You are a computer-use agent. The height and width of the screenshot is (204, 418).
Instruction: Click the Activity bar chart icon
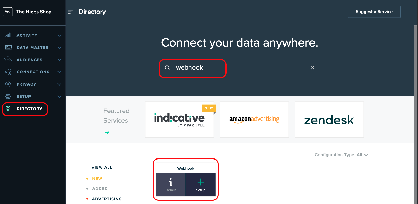coord(8,35)
